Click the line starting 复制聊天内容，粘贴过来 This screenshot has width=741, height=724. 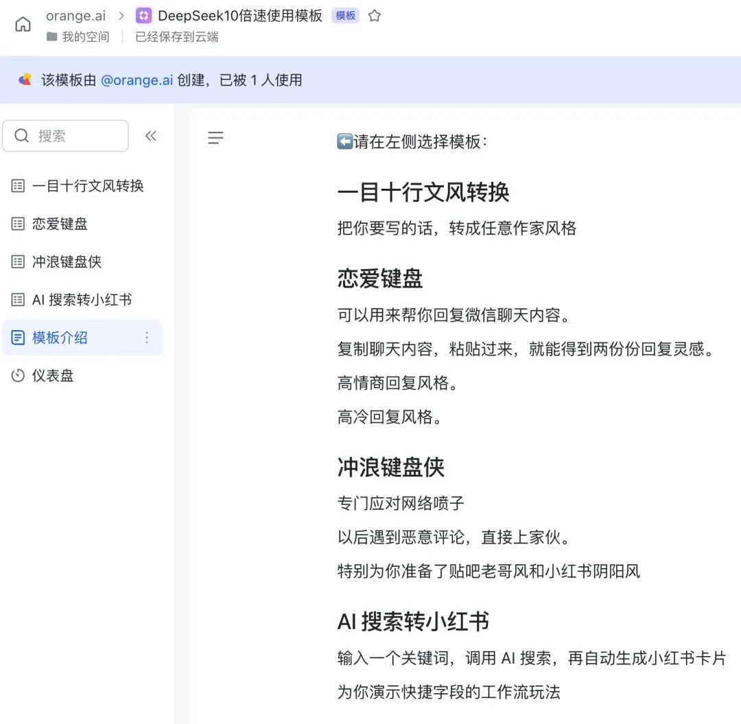526,349
